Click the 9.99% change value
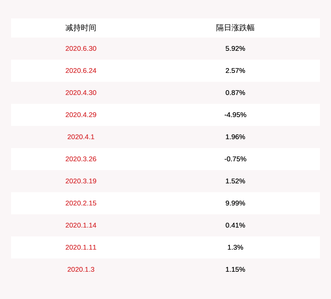This screenshot has height=299, width=331. [x=235, y=203]
